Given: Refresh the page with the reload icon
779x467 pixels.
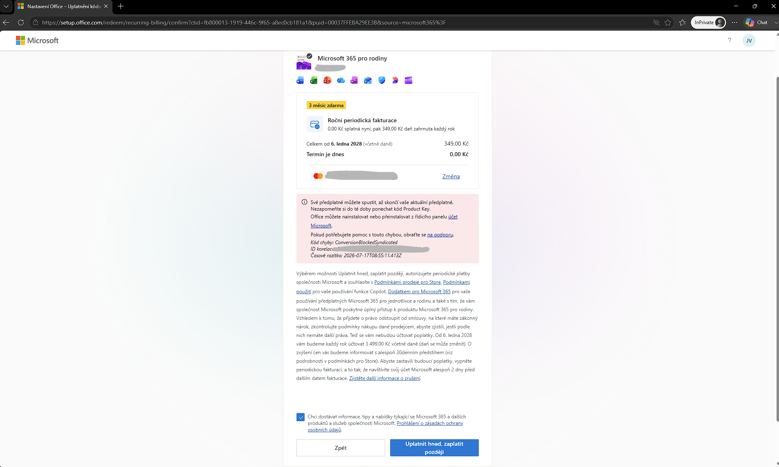Looking at the screenshot, I should (x=21, y=22).
